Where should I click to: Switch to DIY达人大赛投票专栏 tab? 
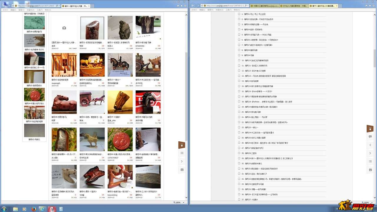pos(293,6)
